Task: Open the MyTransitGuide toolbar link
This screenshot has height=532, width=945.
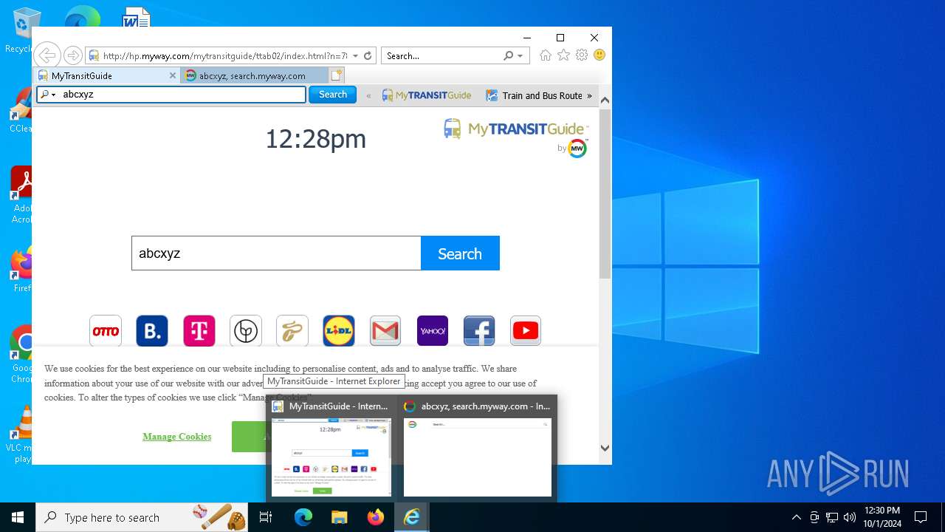Action: click(x=427, y=95)
